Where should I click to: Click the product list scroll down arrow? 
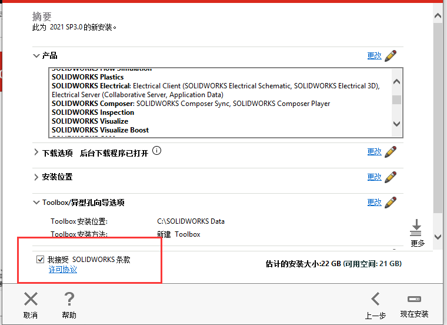pos(396,124)
